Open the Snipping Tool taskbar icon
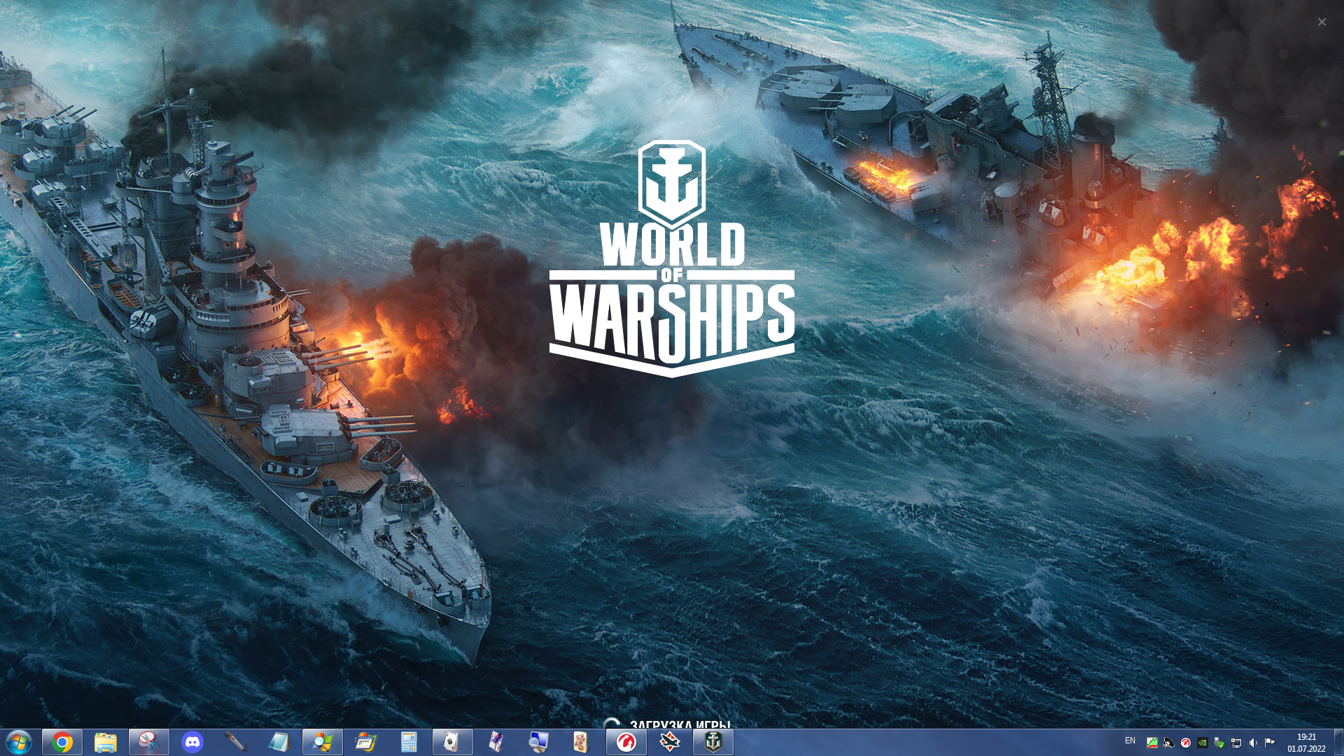The image size is (1344, 756). pyautogui.click(x=149, y=742)
